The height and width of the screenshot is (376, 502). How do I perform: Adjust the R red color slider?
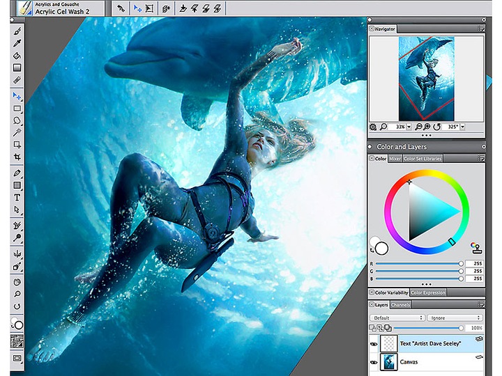pos(420,264)
